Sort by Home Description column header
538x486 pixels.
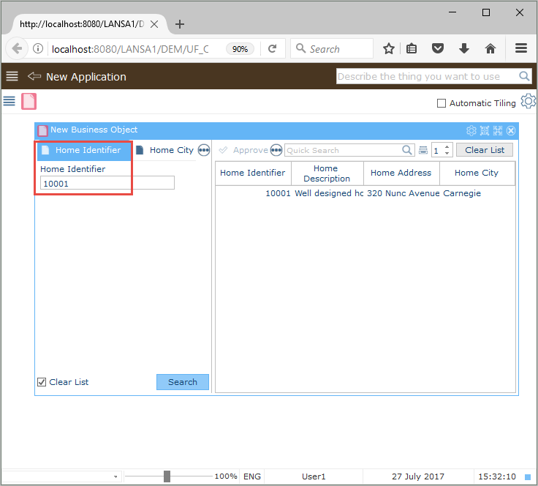click(x=327, y=173)
